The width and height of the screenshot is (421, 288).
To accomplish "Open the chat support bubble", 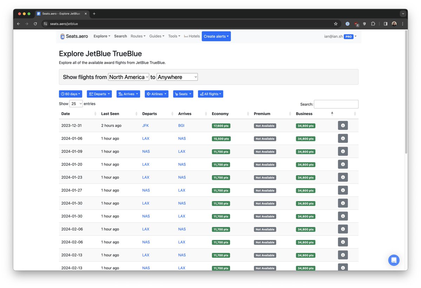I will (x=394, y=260).
